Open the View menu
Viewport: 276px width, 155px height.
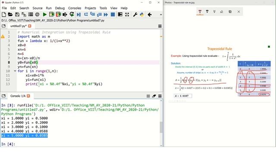(114, 8)
